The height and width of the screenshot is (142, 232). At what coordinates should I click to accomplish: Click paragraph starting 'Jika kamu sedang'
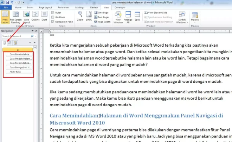click(141, 98)
